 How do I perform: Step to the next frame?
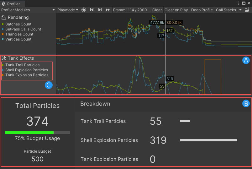[100, 10]
